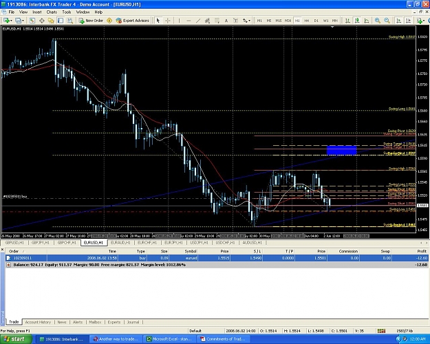Open the Journal tab
The width and height of the screenshot is (430, 344).
click(133, 322)
